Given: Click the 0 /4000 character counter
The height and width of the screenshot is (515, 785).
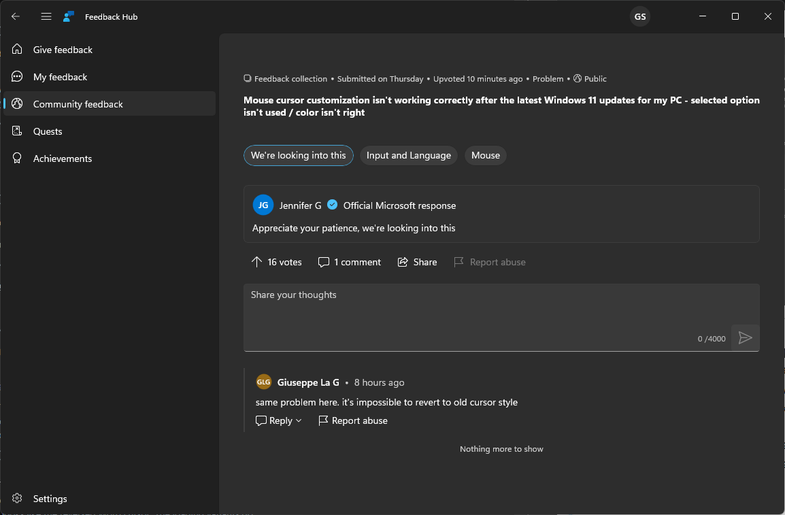Looking at the screenshot, I should pos(712,339).
